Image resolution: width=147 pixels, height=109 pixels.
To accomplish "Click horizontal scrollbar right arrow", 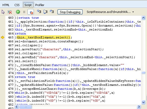I will [139, 107].
